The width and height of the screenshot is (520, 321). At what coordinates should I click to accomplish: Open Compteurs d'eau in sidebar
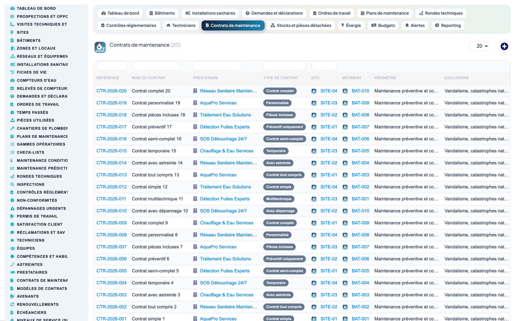coord(36,80)
